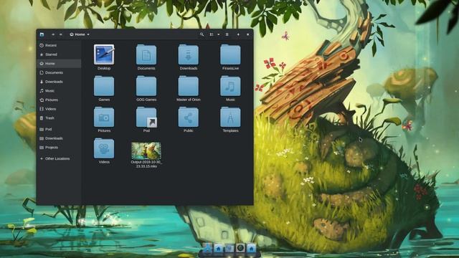Open Starred in the sidebar
The image size is (459, 258).
tap(59, 54)
